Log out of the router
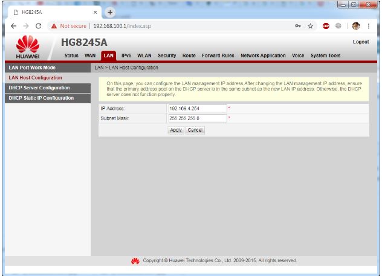The width and height of the screenshot is (382, 276). point(360,42)
